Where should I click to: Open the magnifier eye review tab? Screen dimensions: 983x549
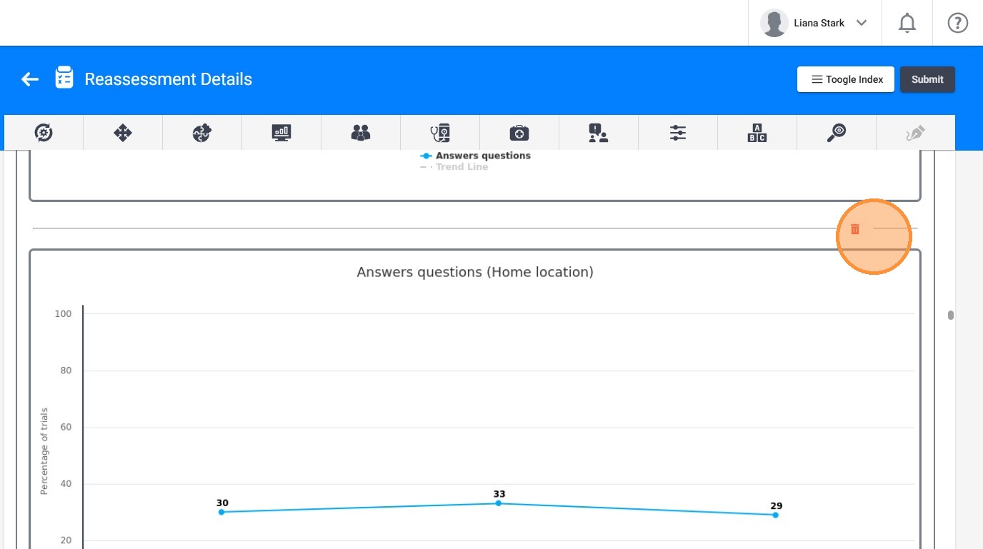coord(837,132)
